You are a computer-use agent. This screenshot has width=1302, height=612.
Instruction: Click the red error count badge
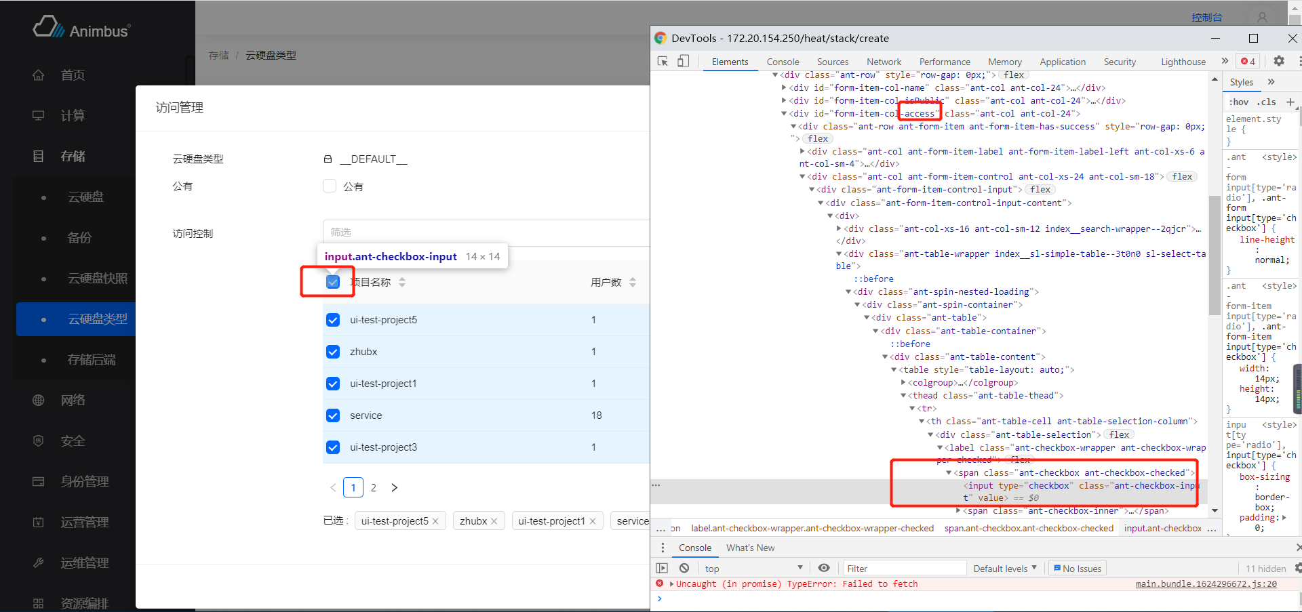click(1248, 62)
